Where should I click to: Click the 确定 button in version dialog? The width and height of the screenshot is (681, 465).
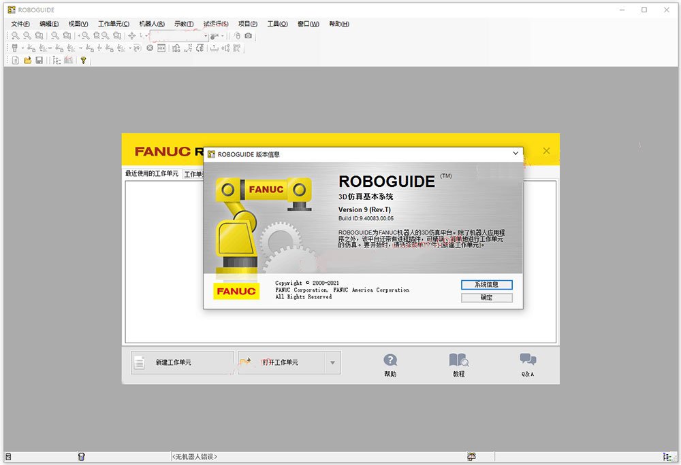click(x=486, y=298)
